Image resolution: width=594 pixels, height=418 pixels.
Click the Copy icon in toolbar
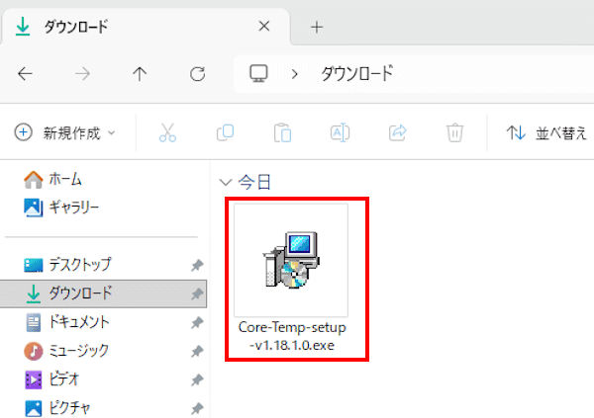[225, 132]
